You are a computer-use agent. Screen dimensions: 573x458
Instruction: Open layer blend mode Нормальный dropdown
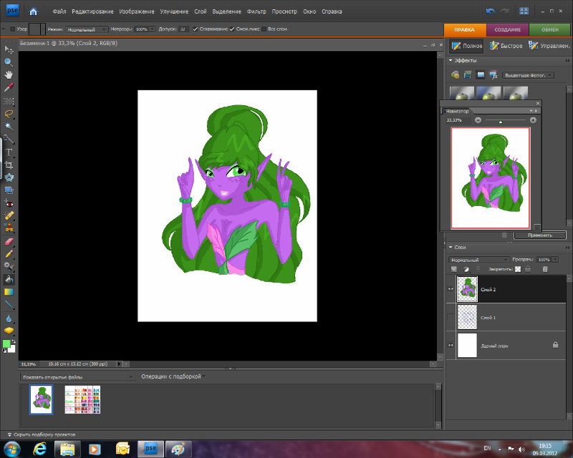tap(478, 259)
